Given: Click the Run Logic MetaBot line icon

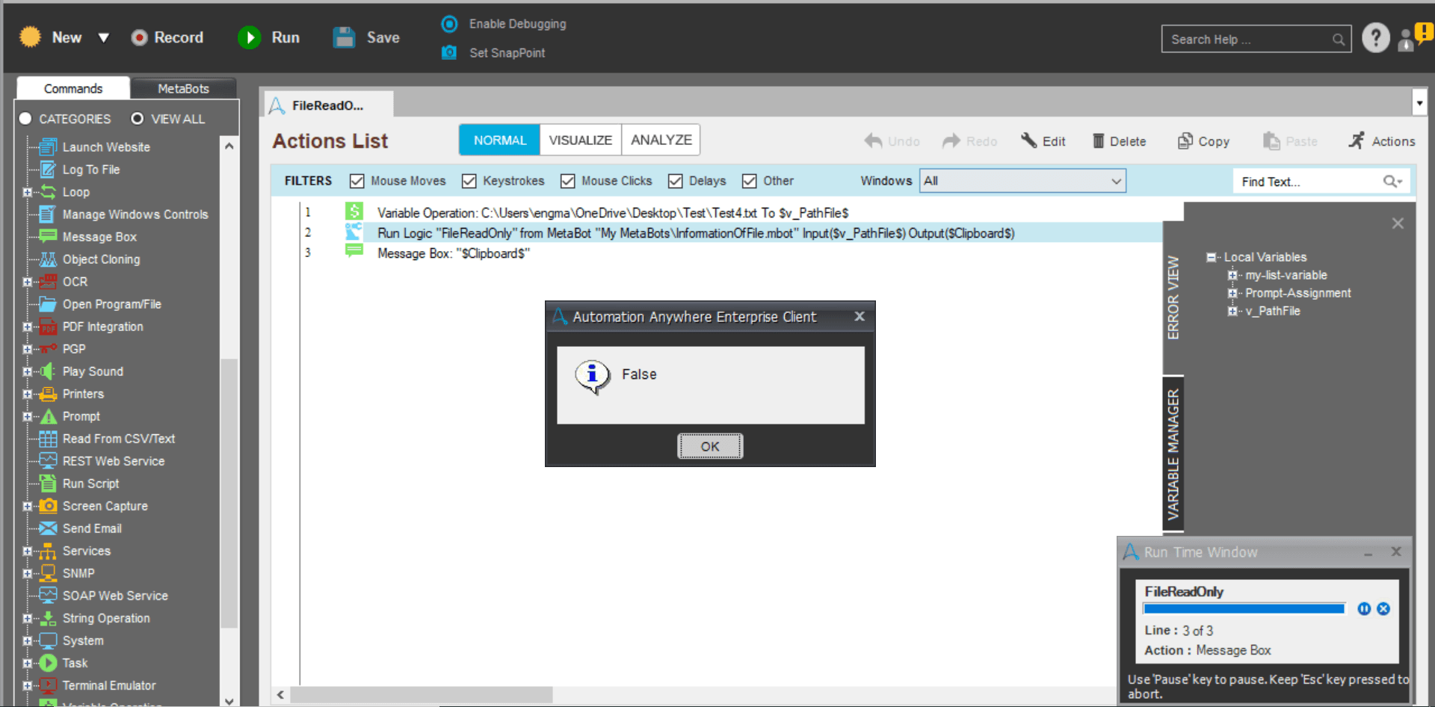Looking at the screenshot, I should point(354,232).
